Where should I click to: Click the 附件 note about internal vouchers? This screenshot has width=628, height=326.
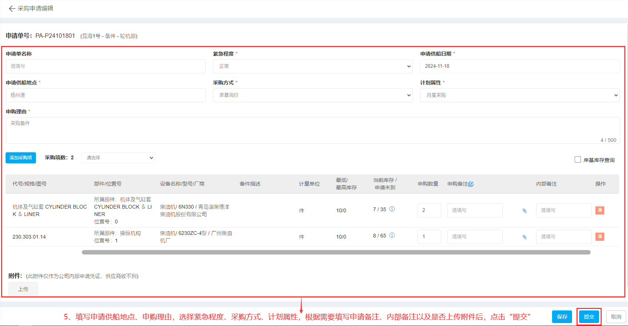click(82, 276)
